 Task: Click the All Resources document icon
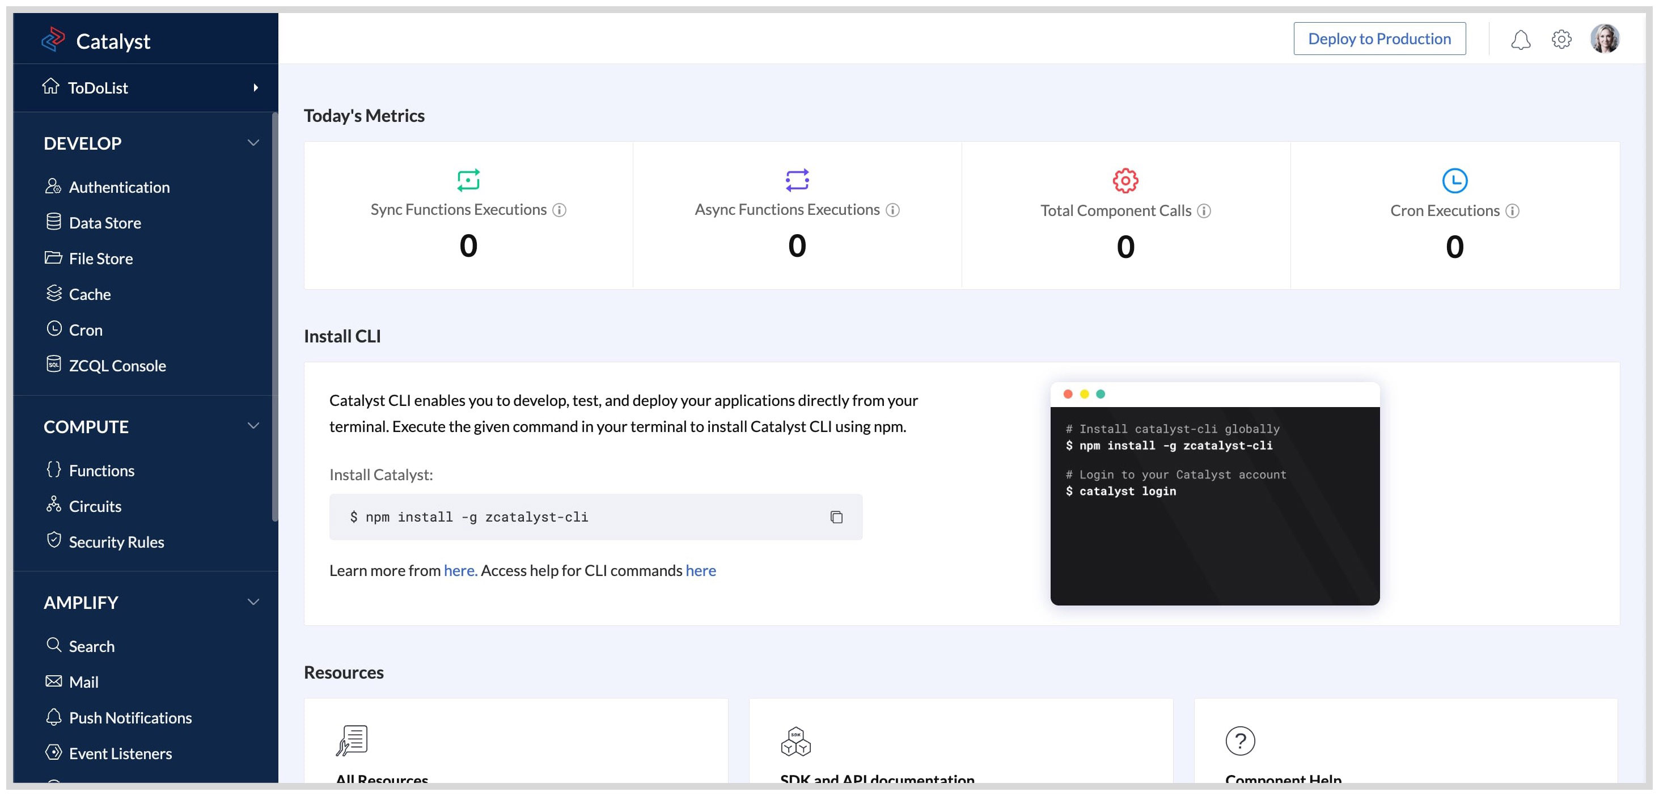pos(352,740)
